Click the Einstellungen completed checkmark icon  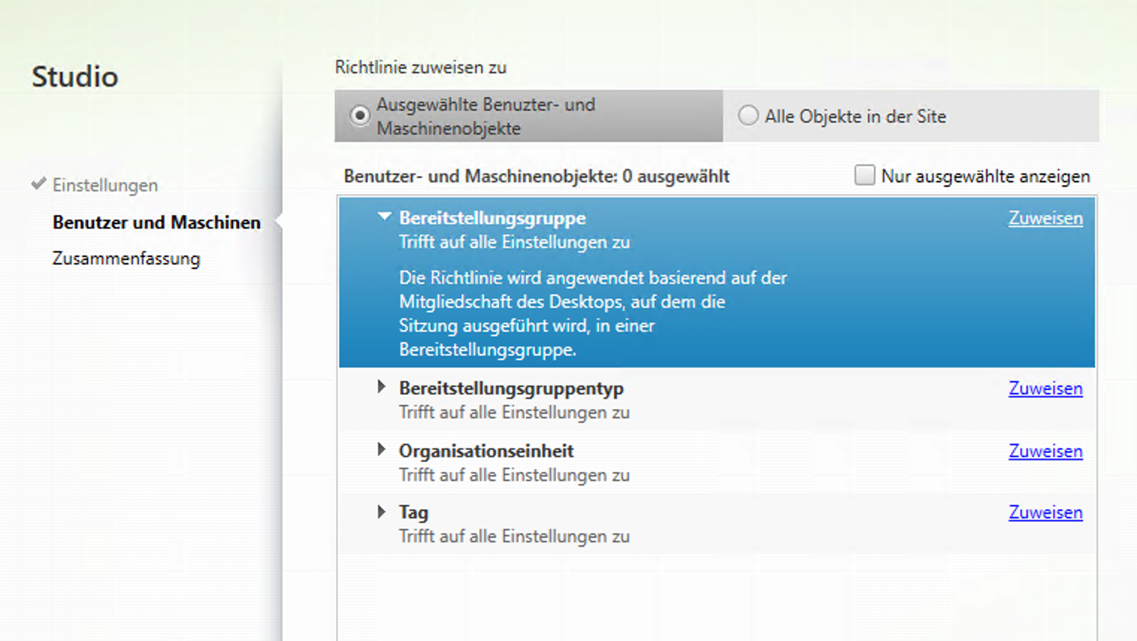click(39, 183)
